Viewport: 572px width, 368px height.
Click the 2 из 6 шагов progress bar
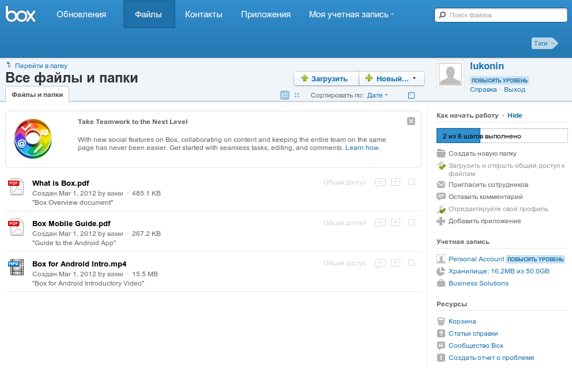502,136
